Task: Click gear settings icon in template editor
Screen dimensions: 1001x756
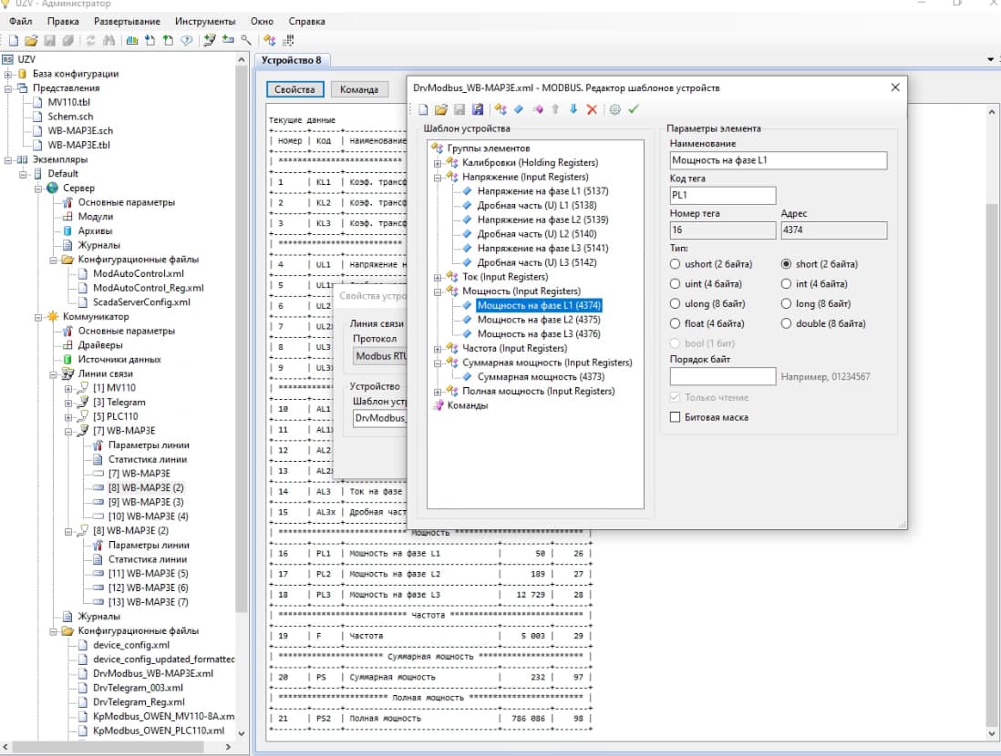Action: [x=615, y=109]
